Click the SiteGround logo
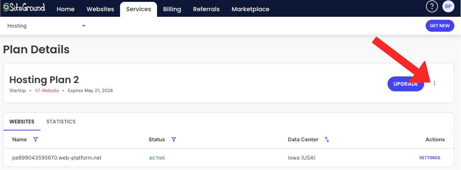 pos(24,8)
